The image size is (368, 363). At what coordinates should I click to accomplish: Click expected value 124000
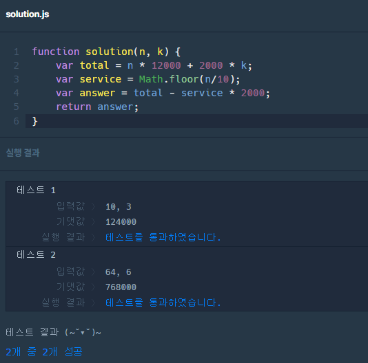121,222
